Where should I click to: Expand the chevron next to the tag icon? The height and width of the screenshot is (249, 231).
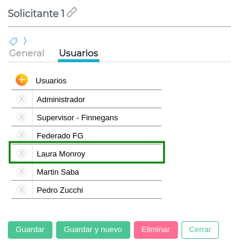(25, 40)
